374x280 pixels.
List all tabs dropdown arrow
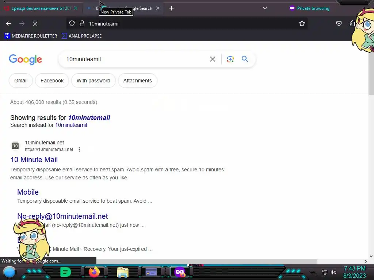[x=264, y=8]
